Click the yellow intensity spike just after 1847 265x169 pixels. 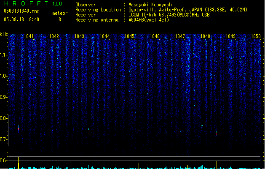186,164
